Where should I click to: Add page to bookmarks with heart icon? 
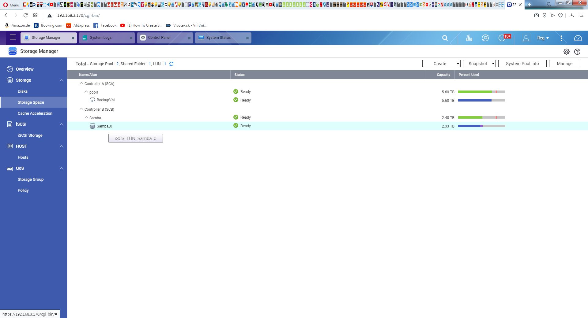[560, 15]
